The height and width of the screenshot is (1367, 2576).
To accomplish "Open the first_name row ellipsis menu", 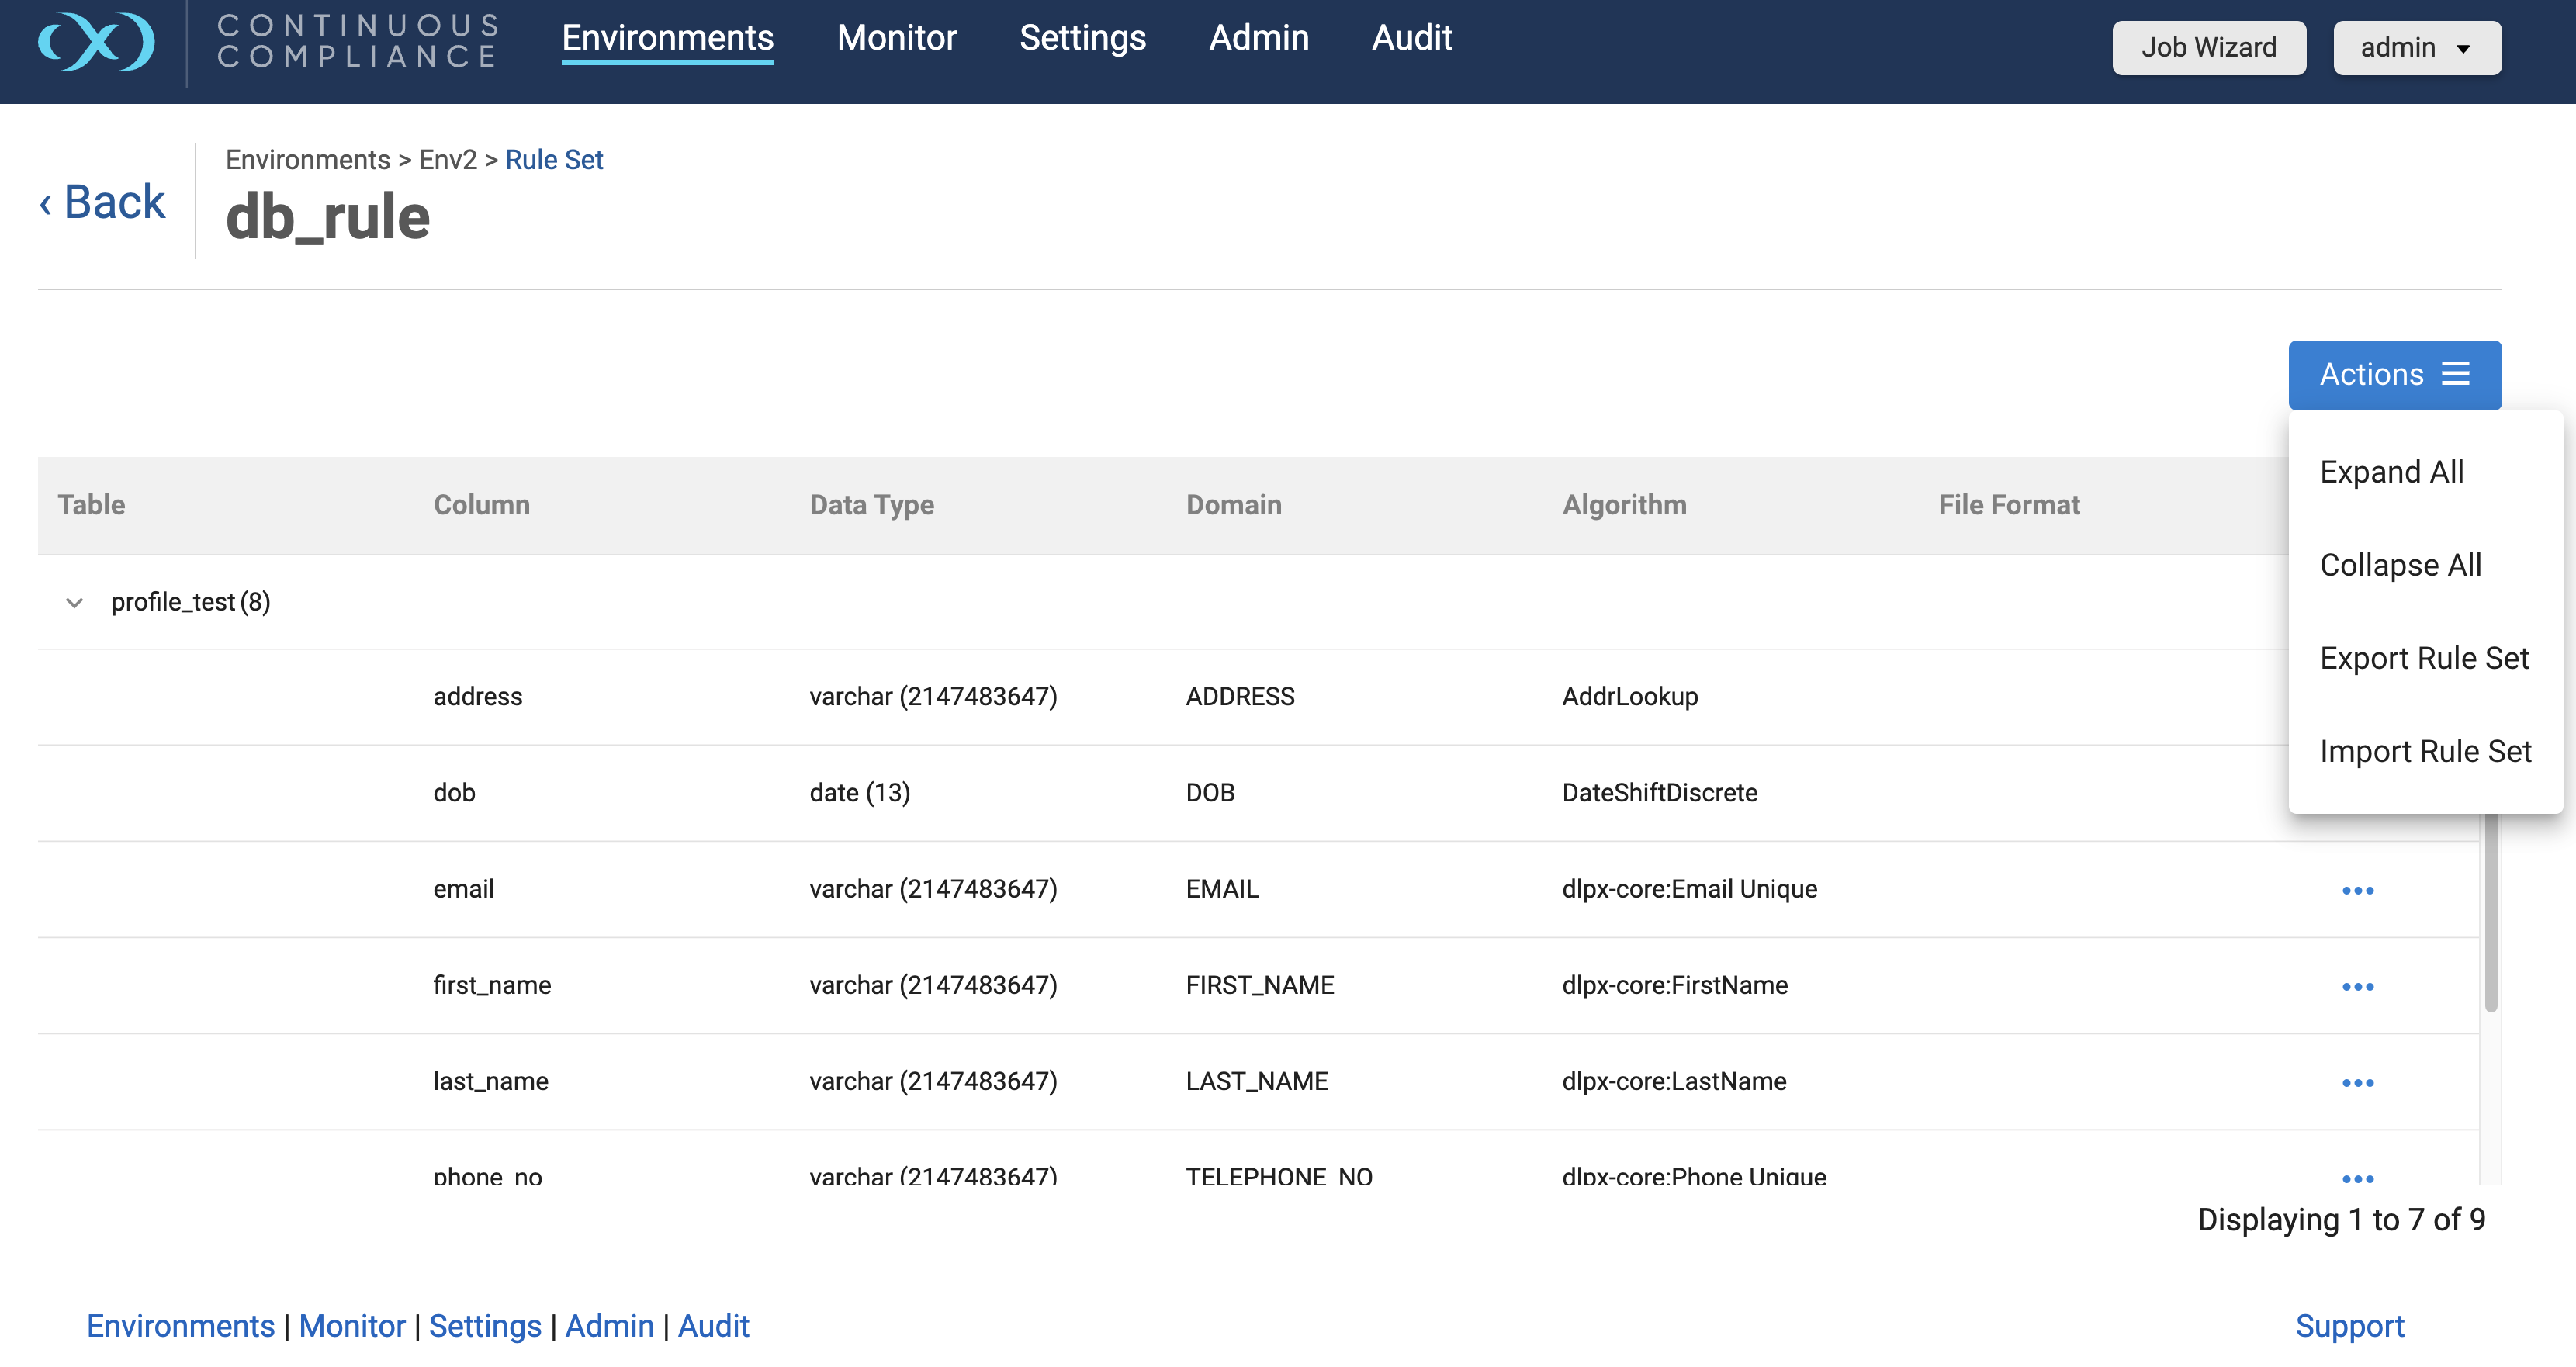I will [x=2357, y=986].
